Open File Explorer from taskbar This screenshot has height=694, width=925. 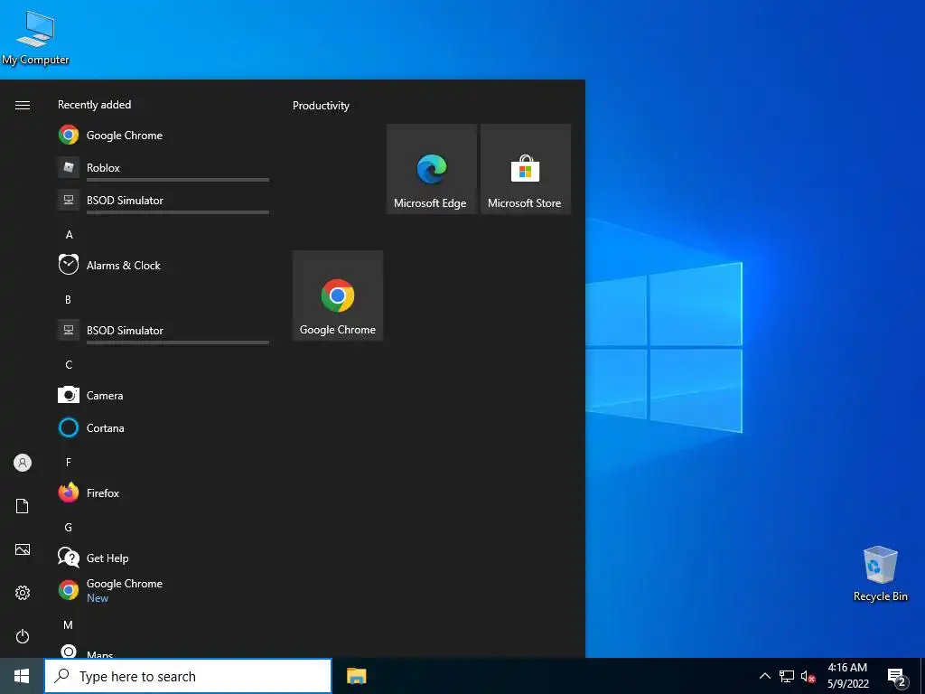tap(356, 676)
